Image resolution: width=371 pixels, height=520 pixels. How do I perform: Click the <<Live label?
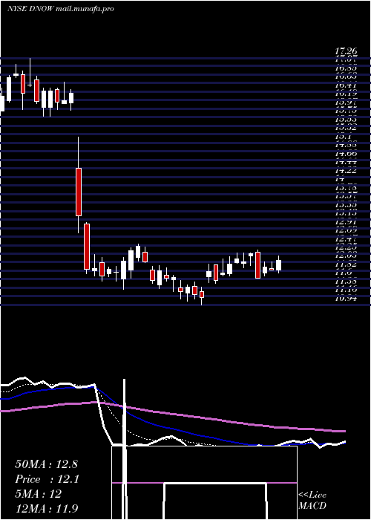click(x=312, y=495)
